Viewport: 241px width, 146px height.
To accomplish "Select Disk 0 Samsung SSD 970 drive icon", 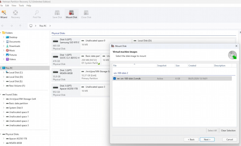I will tap(56, 41).
